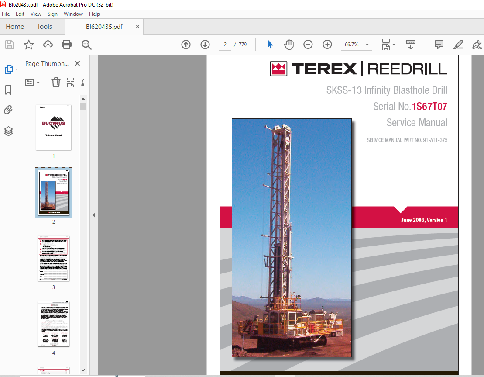This screenshot has width=484, height=377.
Task: Open the Edit menu
Action: pyautogui.click(x=20, y=14)
